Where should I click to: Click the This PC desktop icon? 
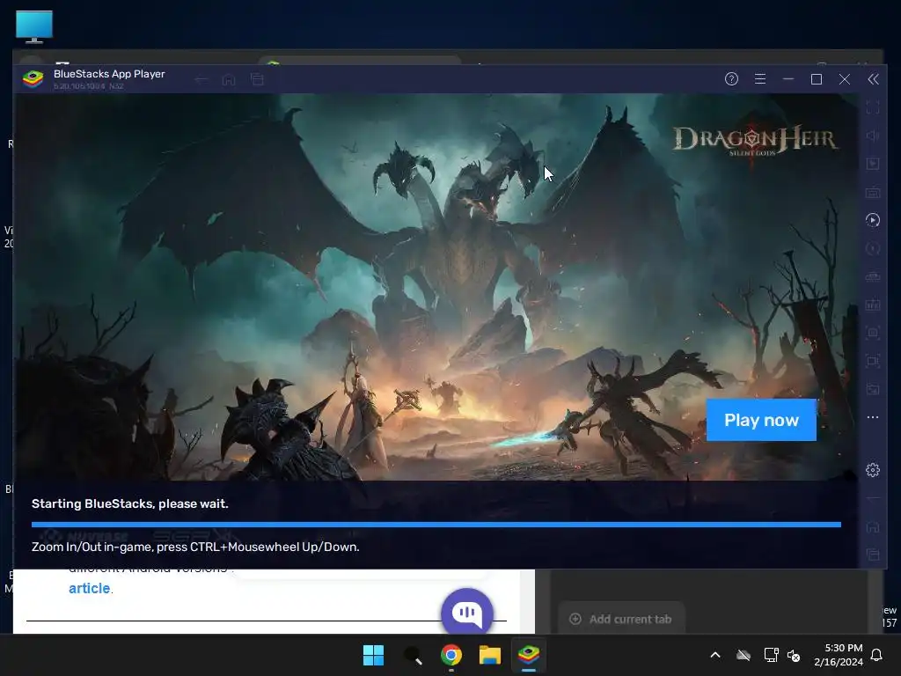click(x=34, y=27)
